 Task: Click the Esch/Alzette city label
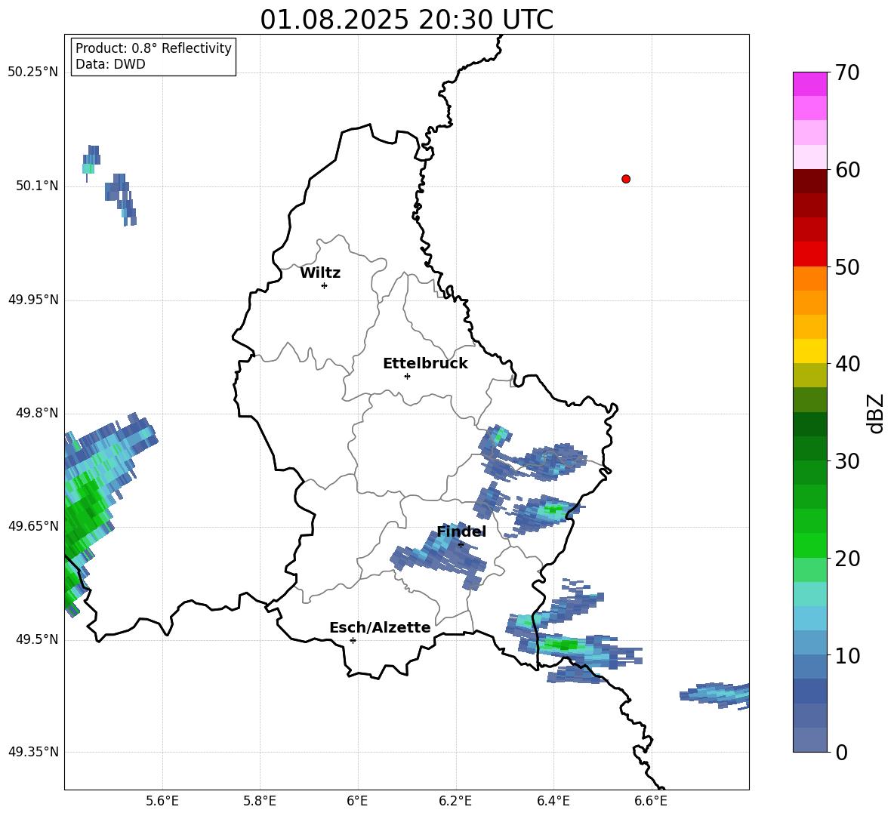[x=380, y=627]
